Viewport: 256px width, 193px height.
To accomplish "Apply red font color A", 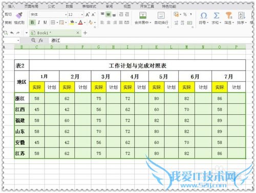I will [x=80, y=23].
